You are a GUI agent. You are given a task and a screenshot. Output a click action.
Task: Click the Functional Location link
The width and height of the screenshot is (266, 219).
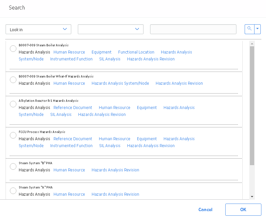[136, 52]
